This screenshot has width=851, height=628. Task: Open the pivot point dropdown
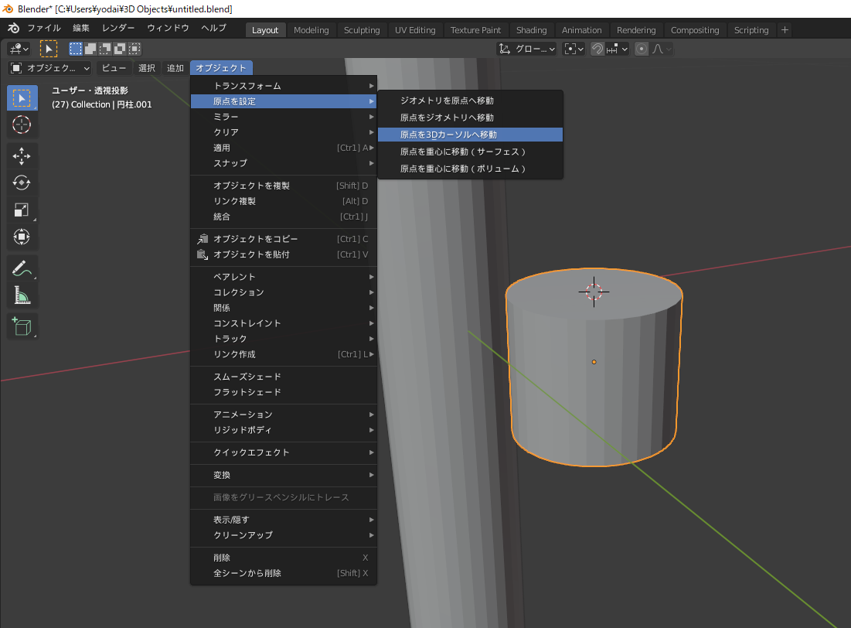point(574,49)
